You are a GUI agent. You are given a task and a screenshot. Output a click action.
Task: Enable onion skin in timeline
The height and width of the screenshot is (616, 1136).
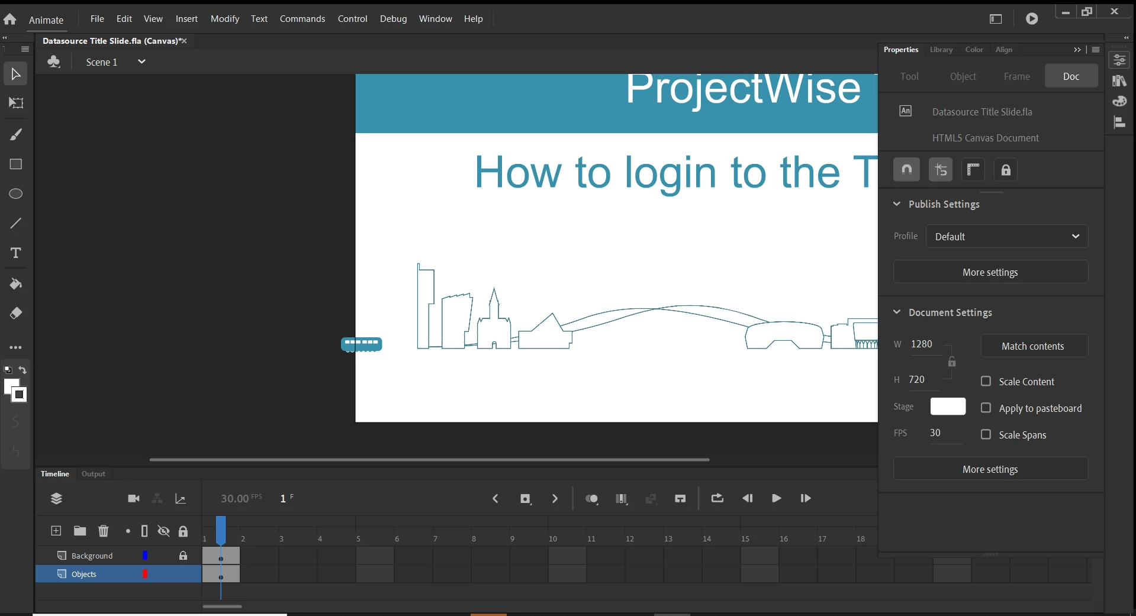click(x=591, y=499)
